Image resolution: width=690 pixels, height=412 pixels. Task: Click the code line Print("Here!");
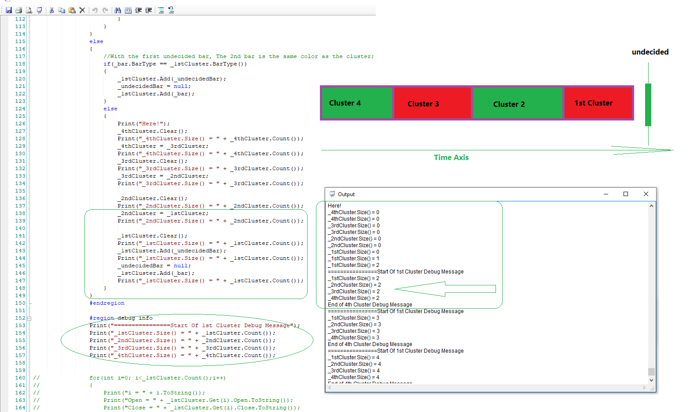click(x=143, y=124)
